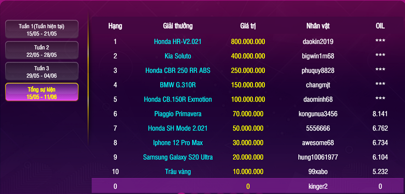Click the Giải thưởng column header
The width and height of the screenshot is (405, 194).
coord(177,26)
